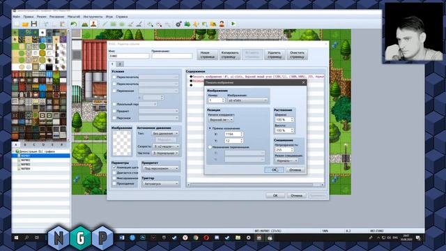Enable the Локальный переключатель condition checkbox

(114, 104)
